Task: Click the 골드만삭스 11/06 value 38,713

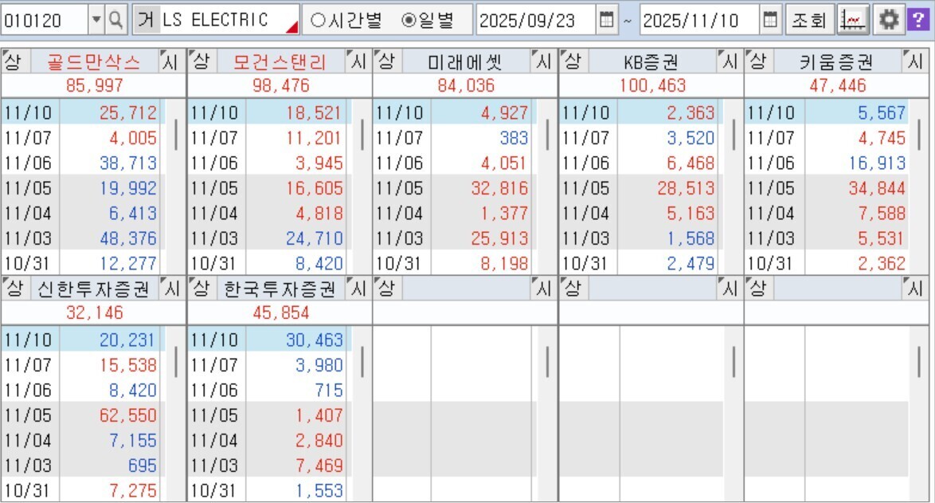Action: point(128,163)
